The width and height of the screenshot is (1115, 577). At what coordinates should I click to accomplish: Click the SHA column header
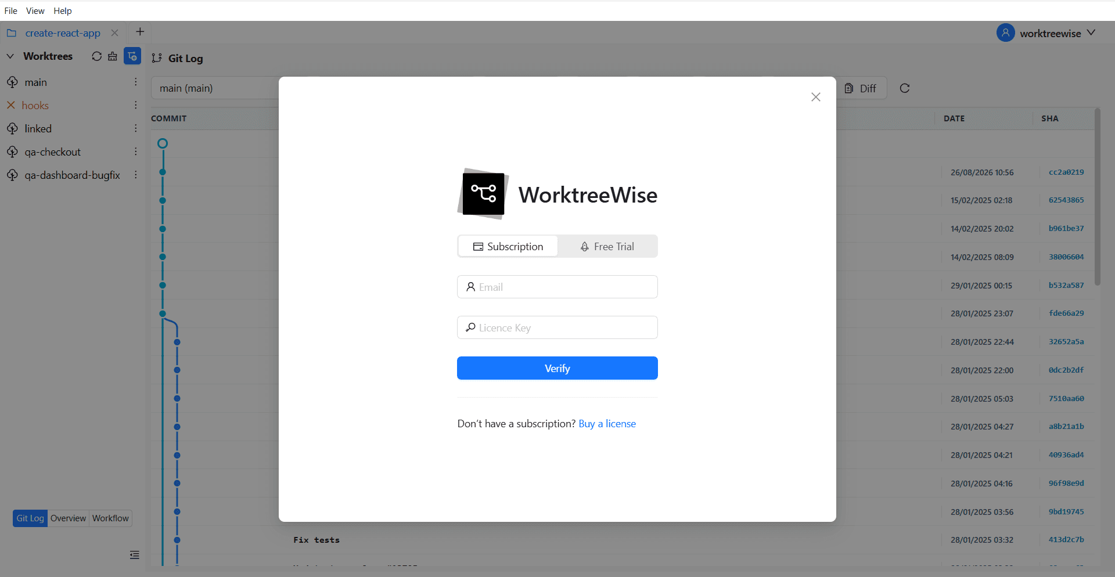pos(1050,118)
